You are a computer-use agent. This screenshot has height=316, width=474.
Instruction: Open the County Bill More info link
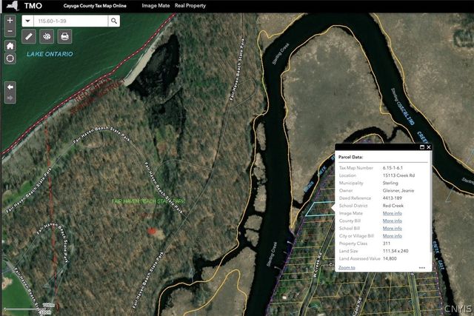click(392, 221)
